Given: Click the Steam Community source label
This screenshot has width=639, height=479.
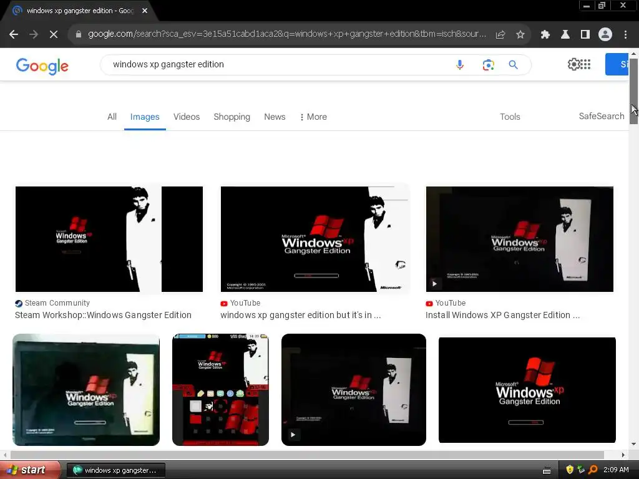Looking at the screenshot, I should (52, 303).
